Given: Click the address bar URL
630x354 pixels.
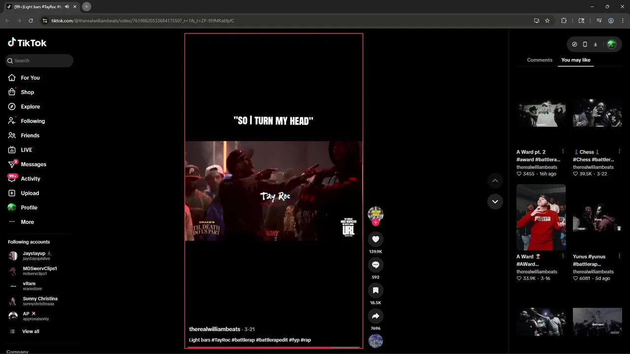Looking at the screenshot, I should pyautogui.click(x=143, y=21).
